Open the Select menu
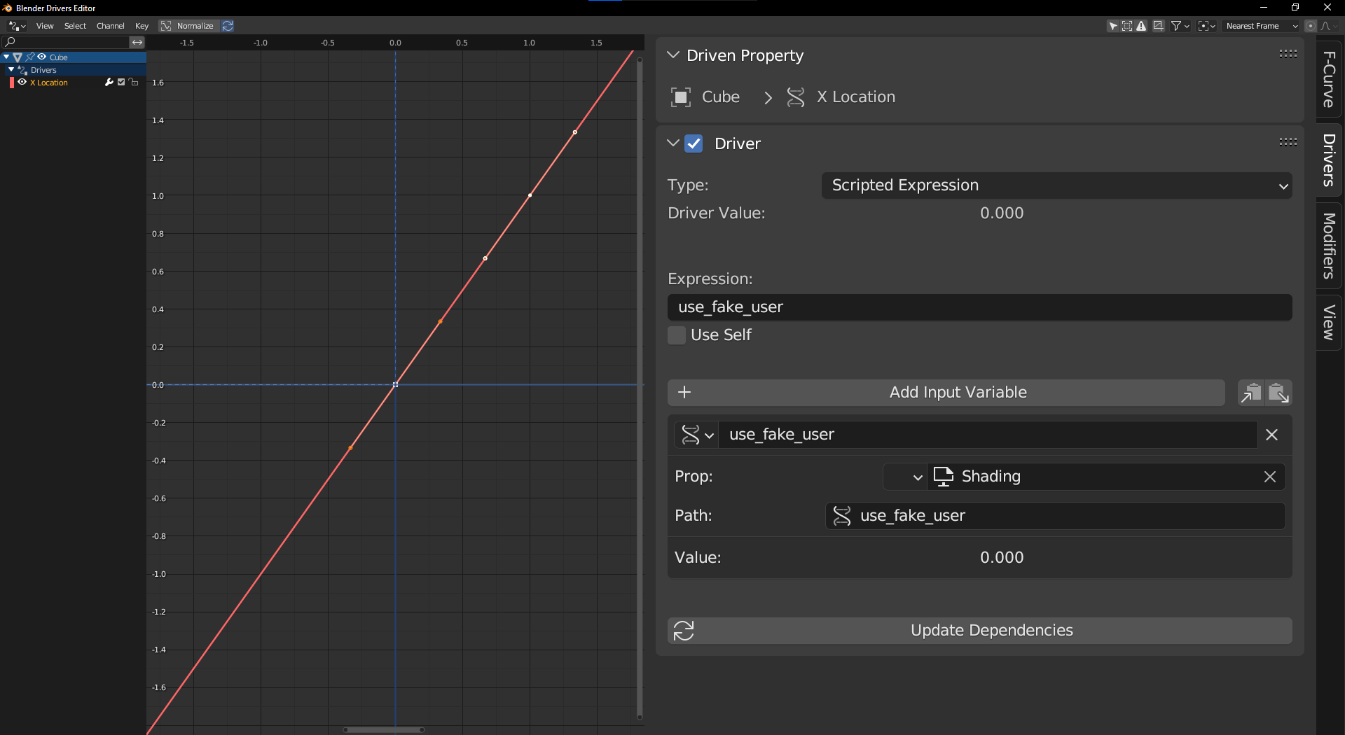The image size is (1345, 735). click(x=75, y=26)
